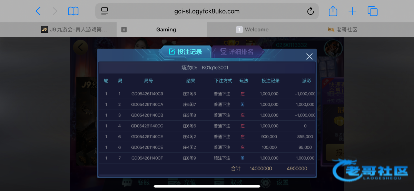Click the page format icon in address bar
This screenshot has height=191, width=414.
[105, 11]
